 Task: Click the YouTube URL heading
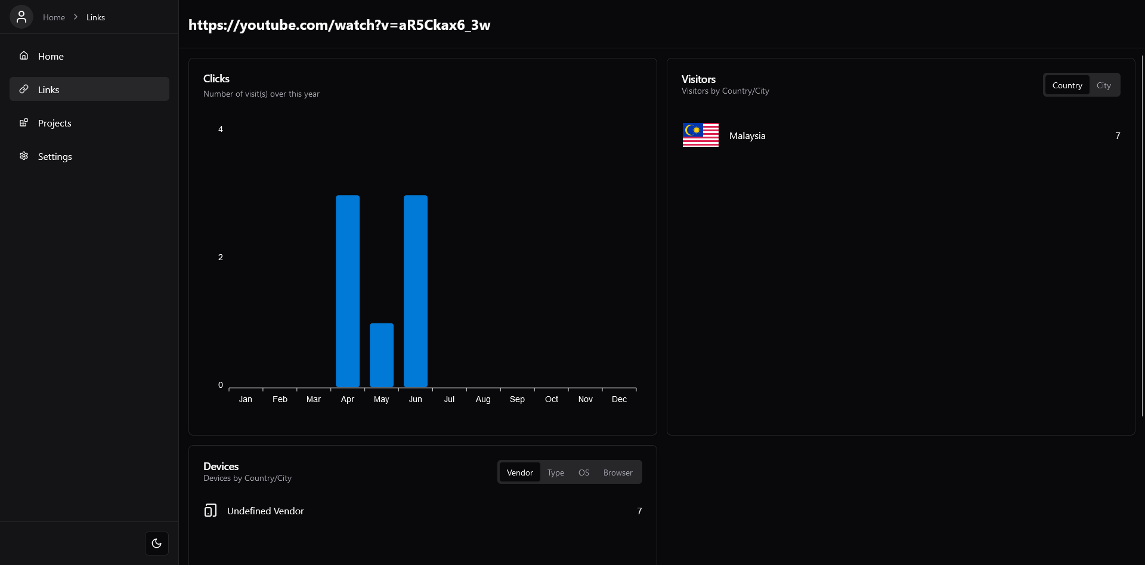point(339,25)
